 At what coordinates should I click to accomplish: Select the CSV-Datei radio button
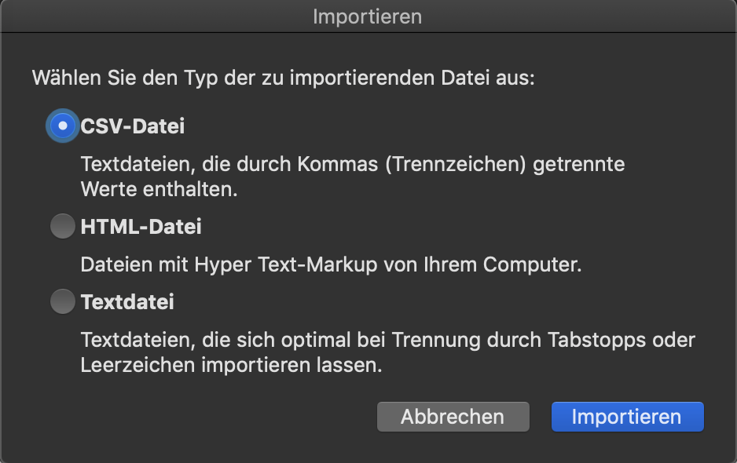click(x=63, y=126)
